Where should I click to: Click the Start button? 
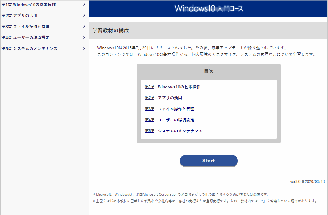(209, 161)
